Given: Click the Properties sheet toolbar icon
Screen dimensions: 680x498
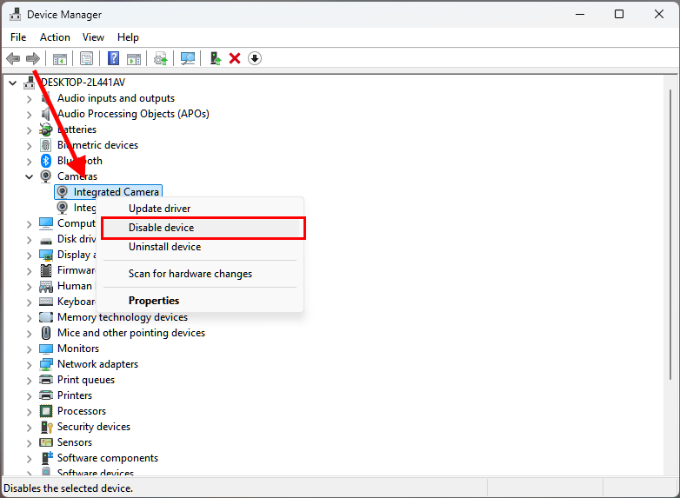Looking at the screenshot, I should click(86, 58).
